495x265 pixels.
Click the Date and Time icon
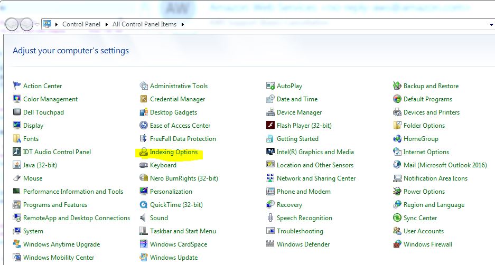click(x=270, y=99)
